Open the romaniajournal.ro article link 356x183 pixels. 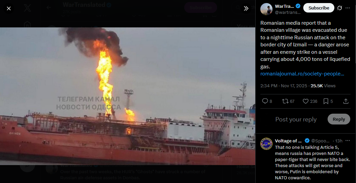coord(302,74)
